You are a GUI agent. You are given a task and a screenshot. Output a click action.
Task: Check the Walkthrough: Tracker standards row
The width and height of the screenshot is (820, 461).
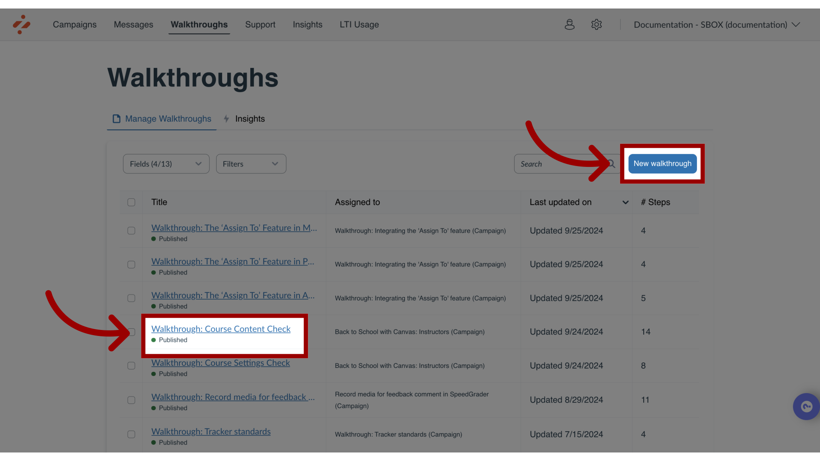click(x=131, y=434)
